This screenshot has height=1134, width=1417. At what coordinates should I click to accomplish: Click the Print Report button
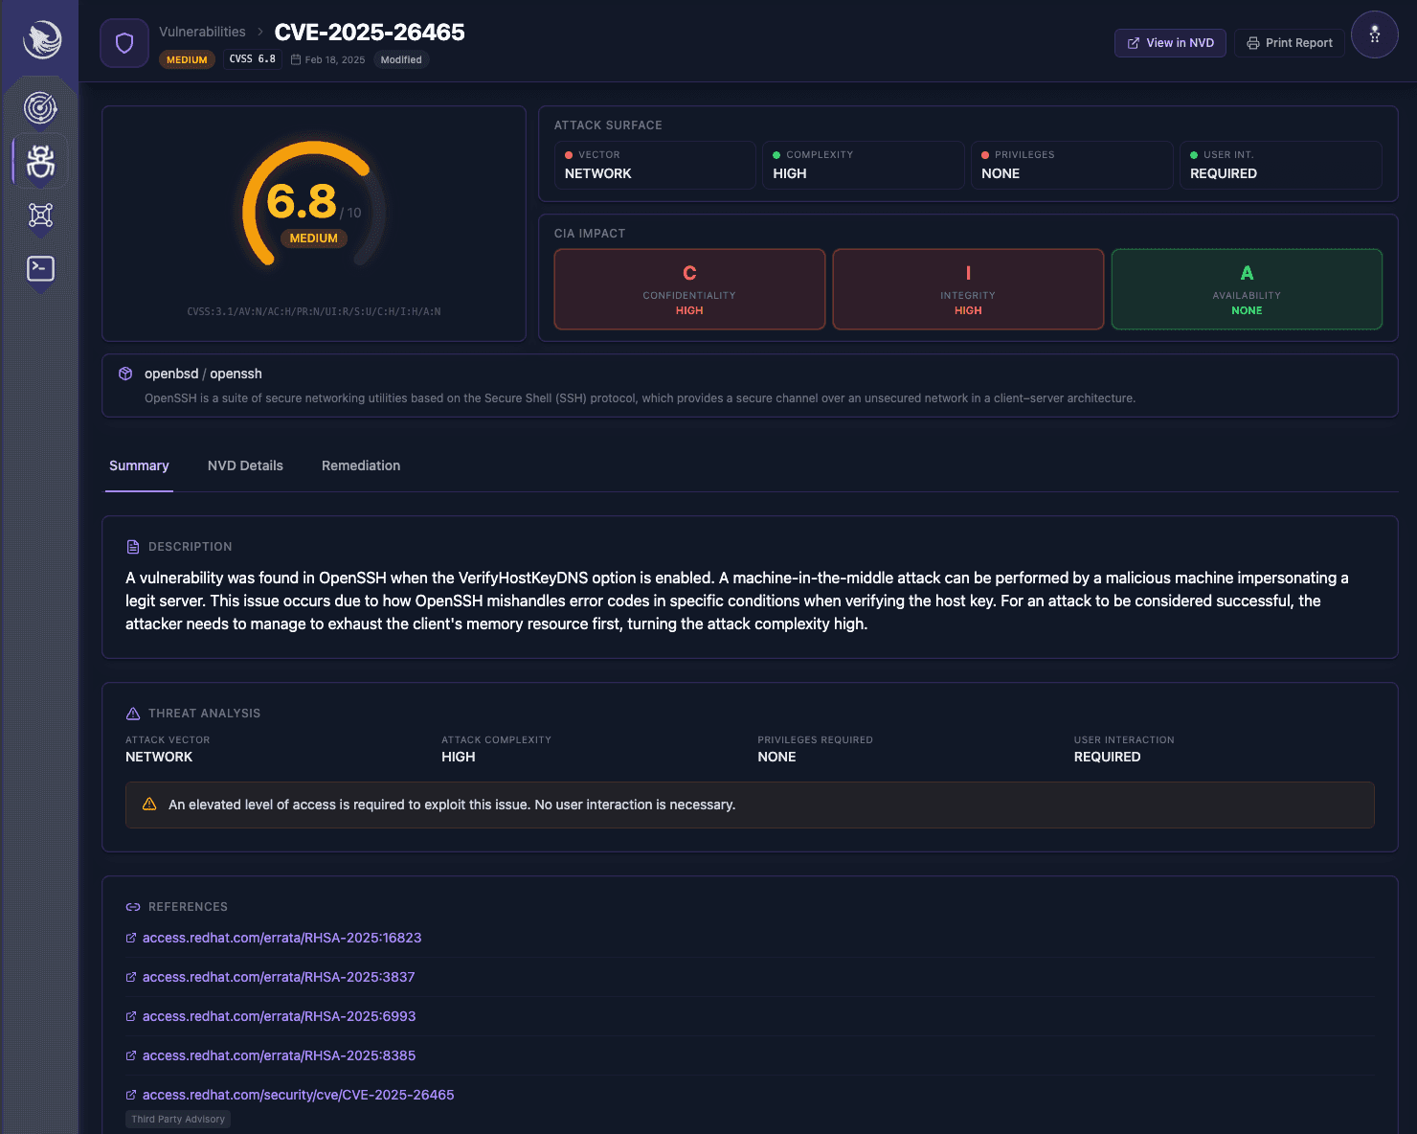click(1289, 42)
